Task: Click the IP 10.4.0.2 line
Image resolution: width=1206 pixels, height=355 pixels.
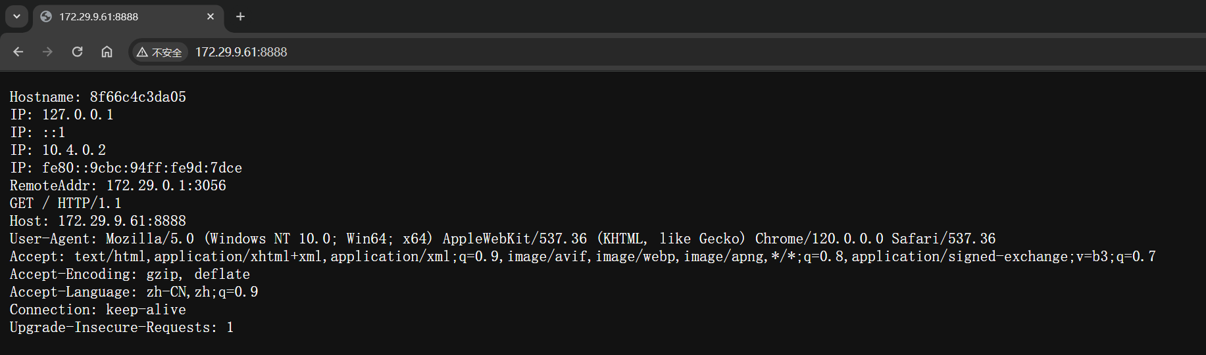Action: [58, 150]
